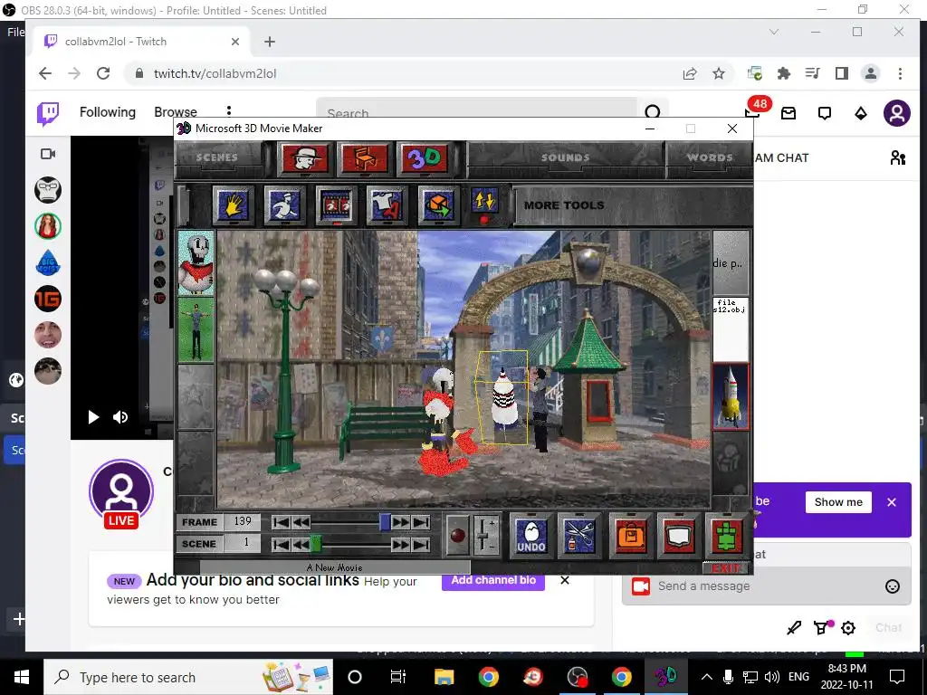Dismiss the bio and social links banner
This screenshot has height=695, width=927.
[565, 580]
